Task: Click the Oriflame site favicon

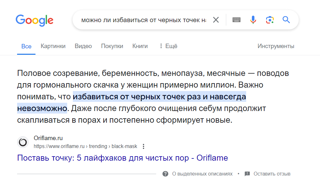Action: click(x=23, y=142)
